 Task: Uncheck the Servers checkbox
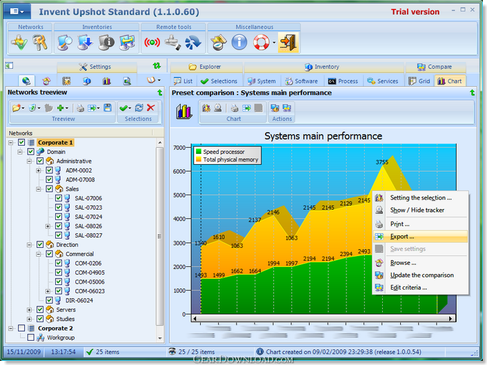40,309
